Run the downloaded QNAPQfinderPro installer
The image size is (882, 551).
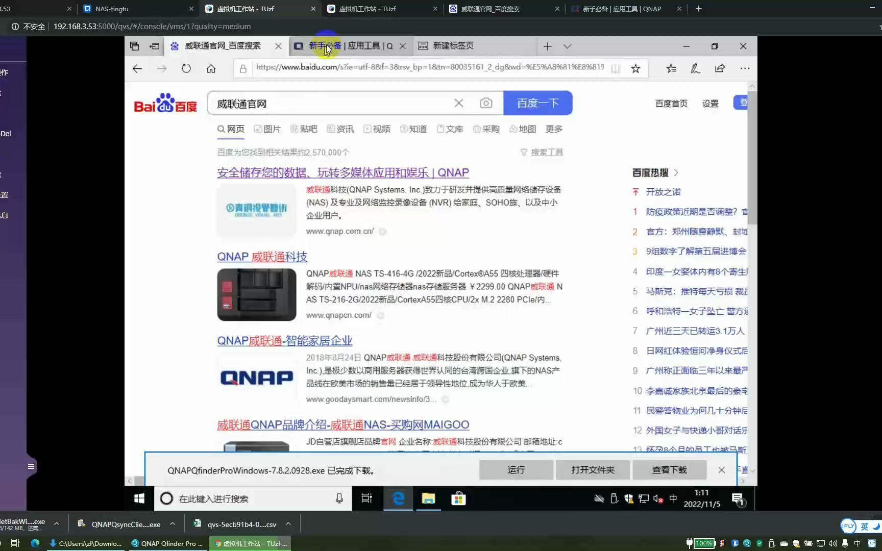click(516, 470)
